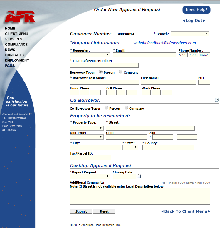
Task: Click the Log Out link
Action: click(194, 21)
